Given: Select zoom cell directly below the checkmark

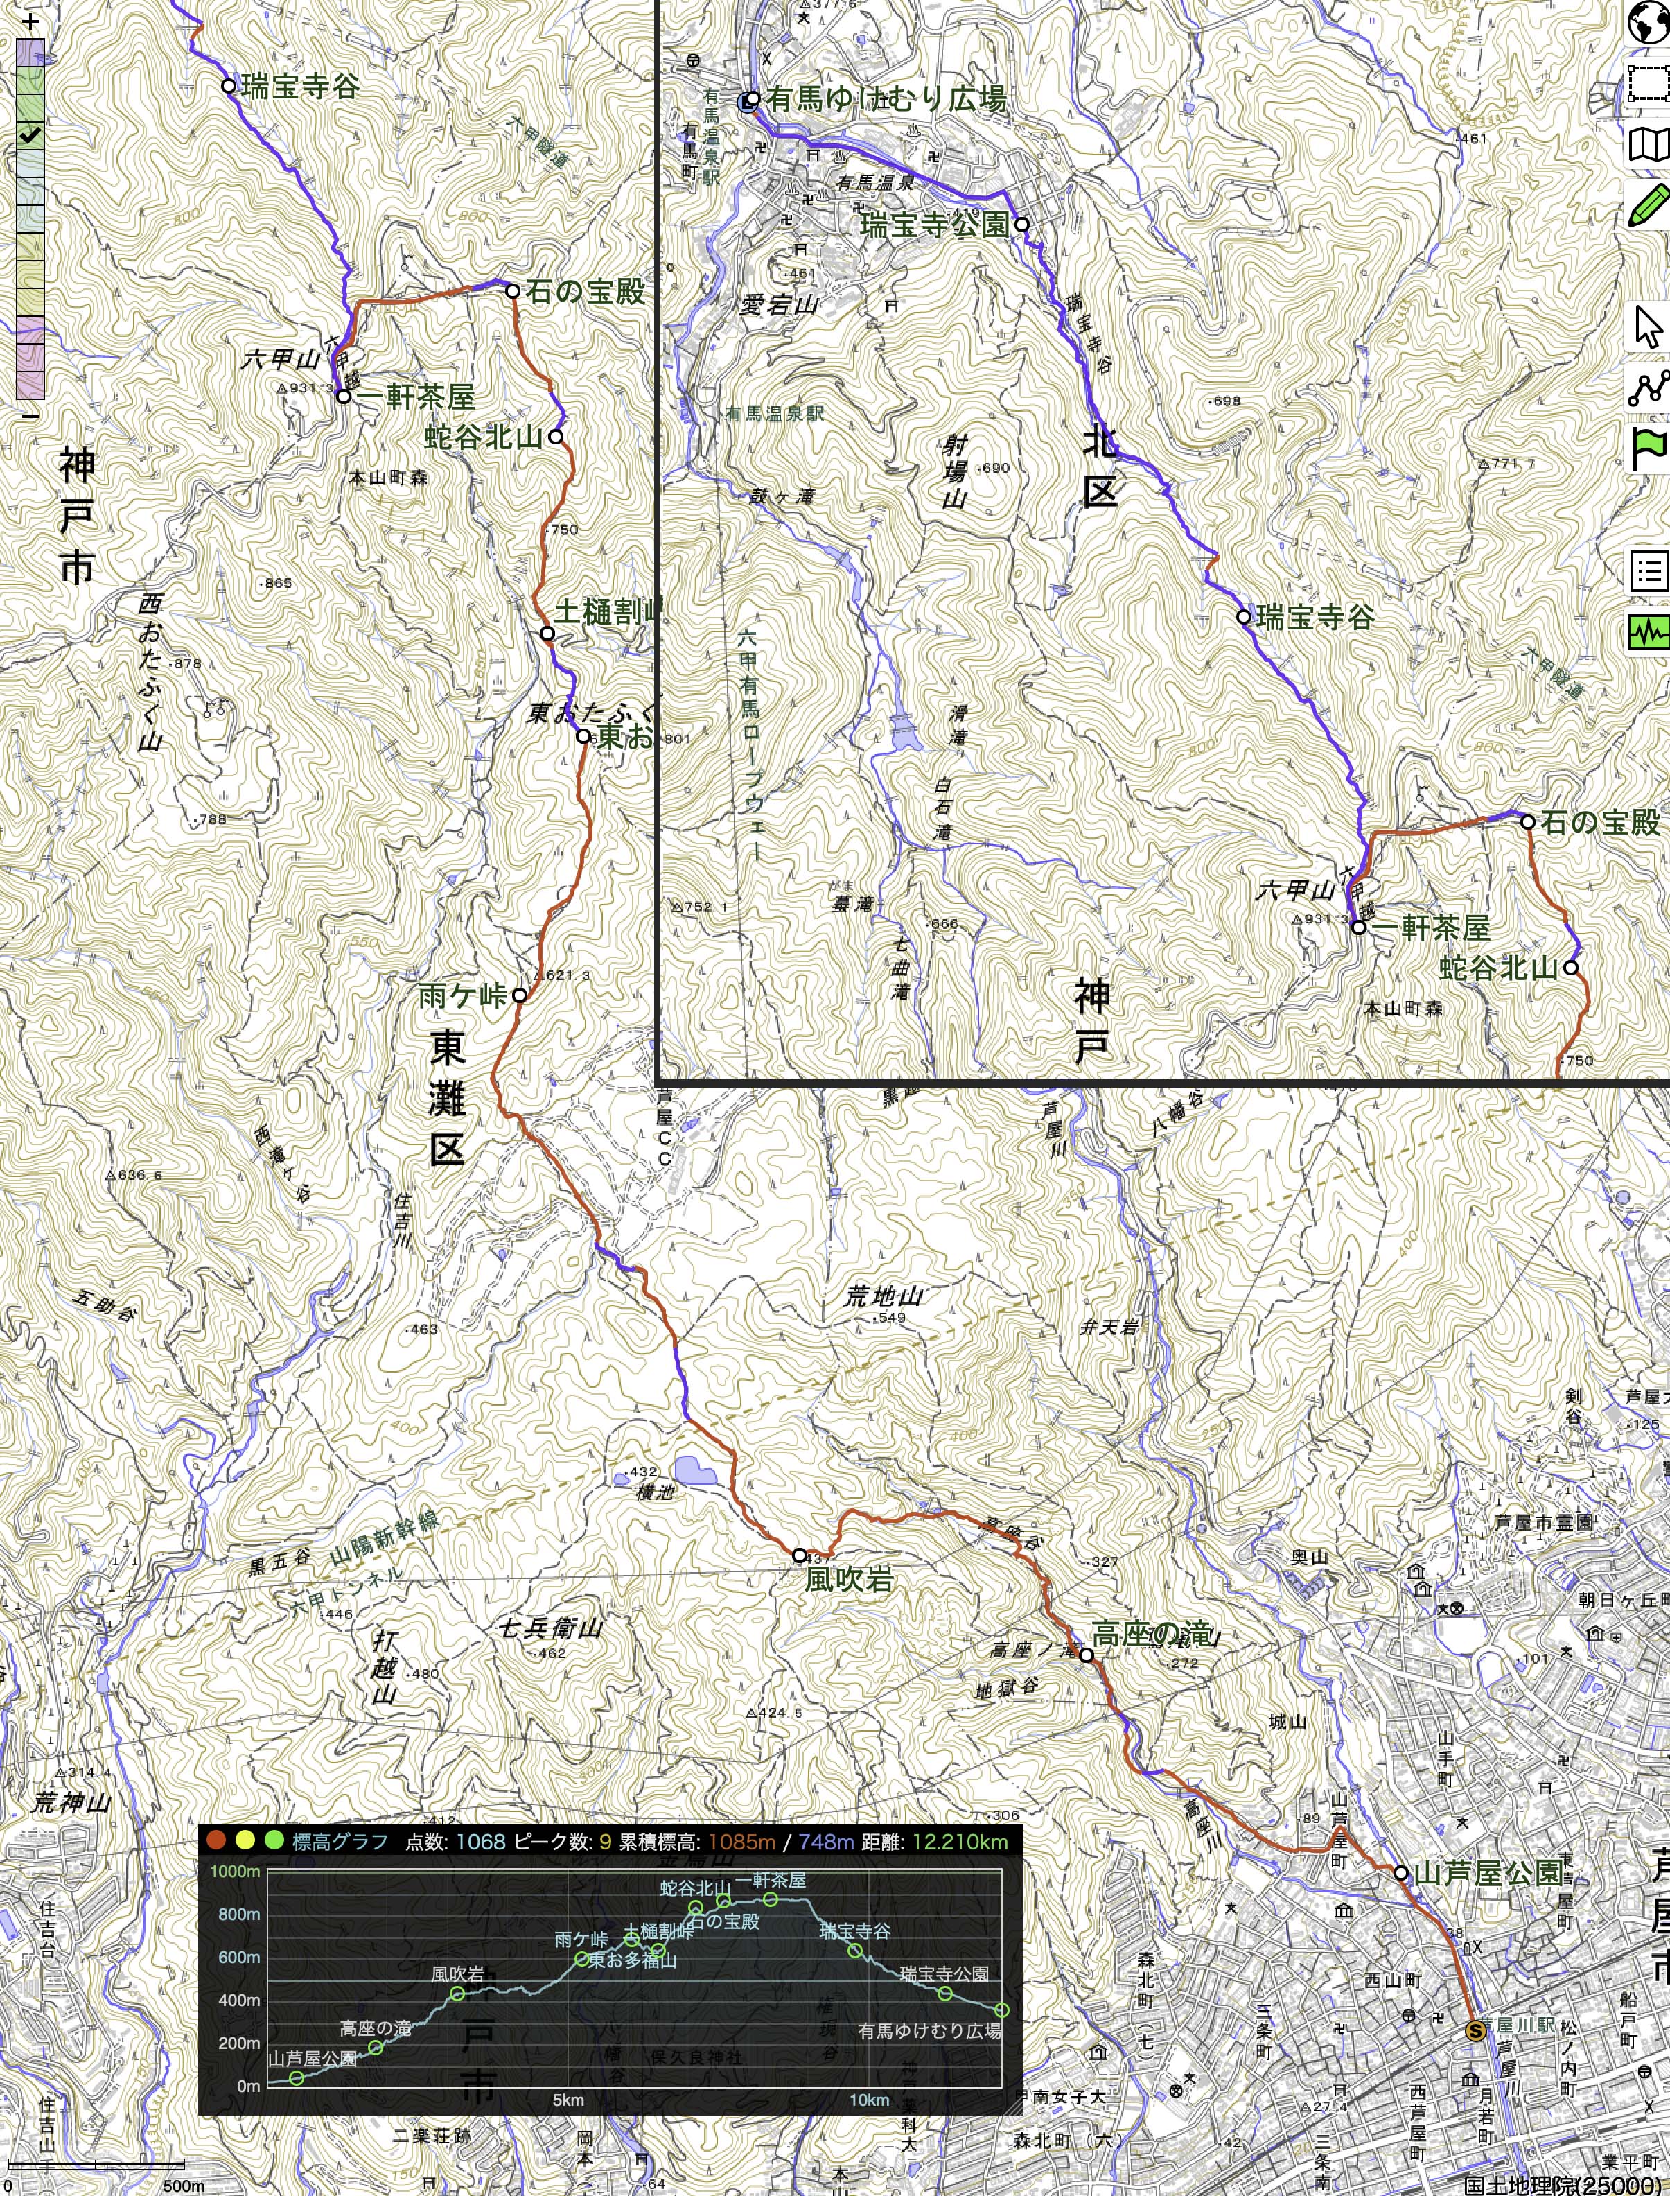Looking at the screenshot, I should tap(30, 163).
